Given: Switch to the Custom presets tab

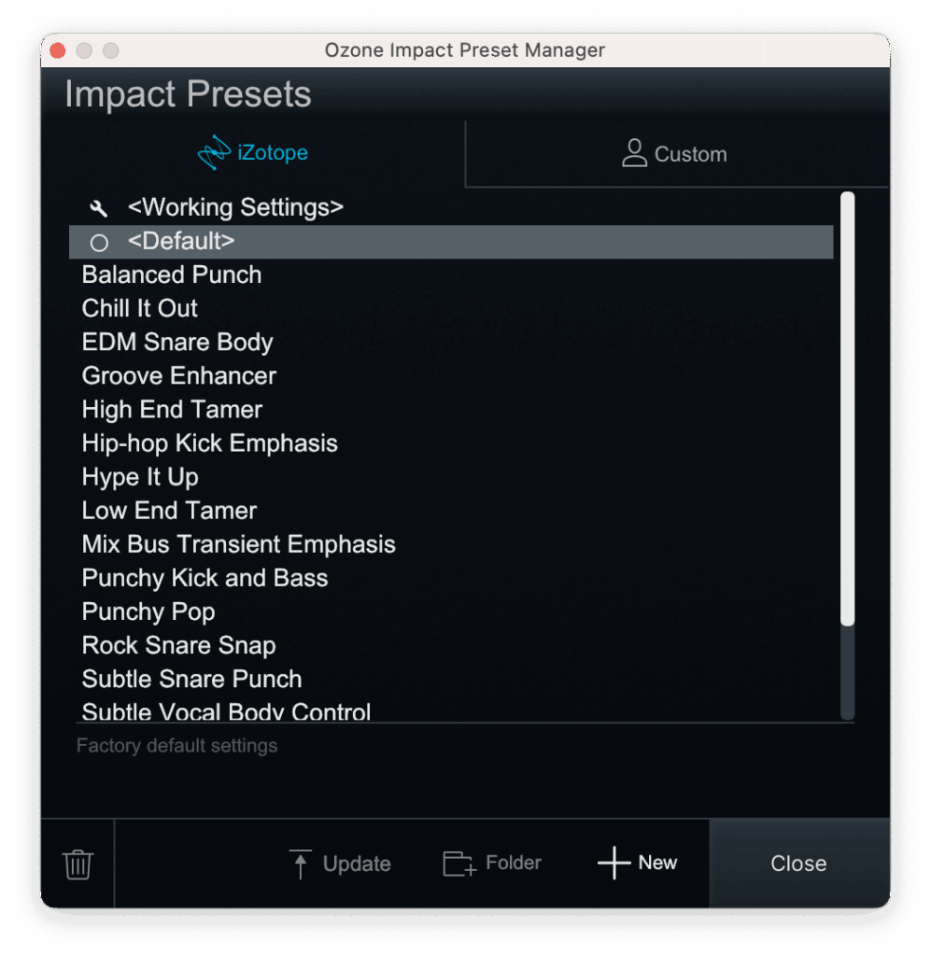Looking at the screenshot, I should pos(676,154).
